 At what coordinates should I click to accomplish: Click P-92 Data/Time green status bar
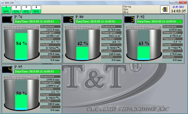(160, 22)
